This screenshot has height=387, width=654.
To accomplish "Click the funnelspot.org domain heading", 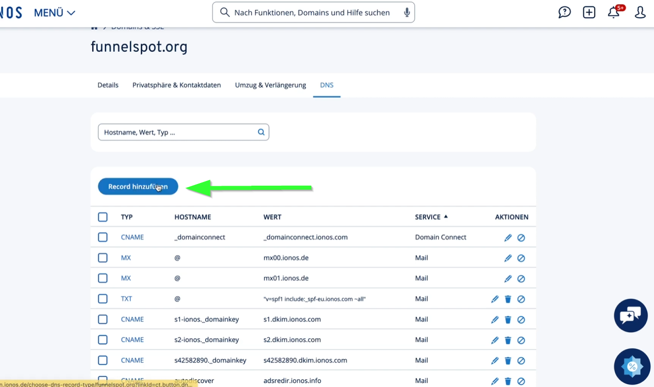I will click(139, 47).
